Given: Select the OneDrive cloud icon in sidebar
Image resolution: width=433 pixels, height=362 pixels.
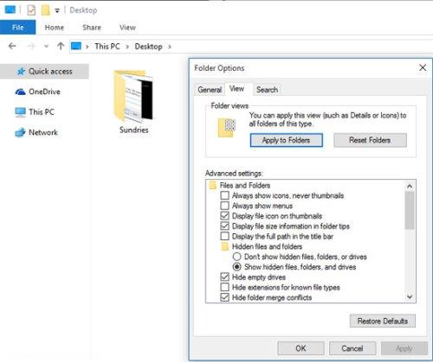Looking at the screenshot, I should pos(20,92).
